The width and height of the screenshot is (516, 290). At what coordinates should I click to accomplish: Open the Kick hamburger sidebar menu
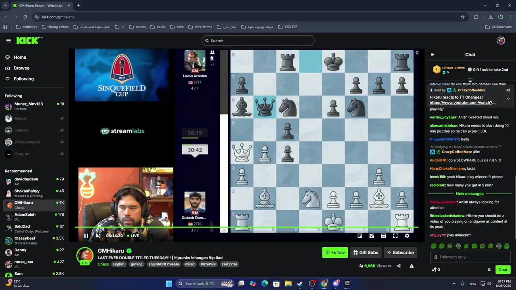point(8,41)
